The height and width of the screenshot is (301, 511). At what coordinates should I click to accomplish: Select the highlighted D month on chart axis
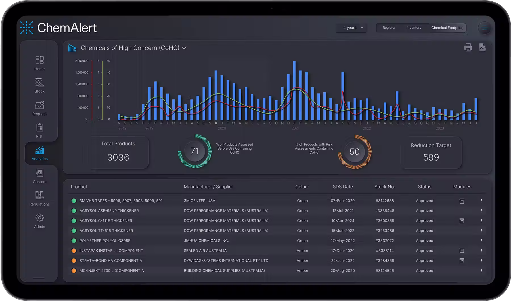coord(216,123)
